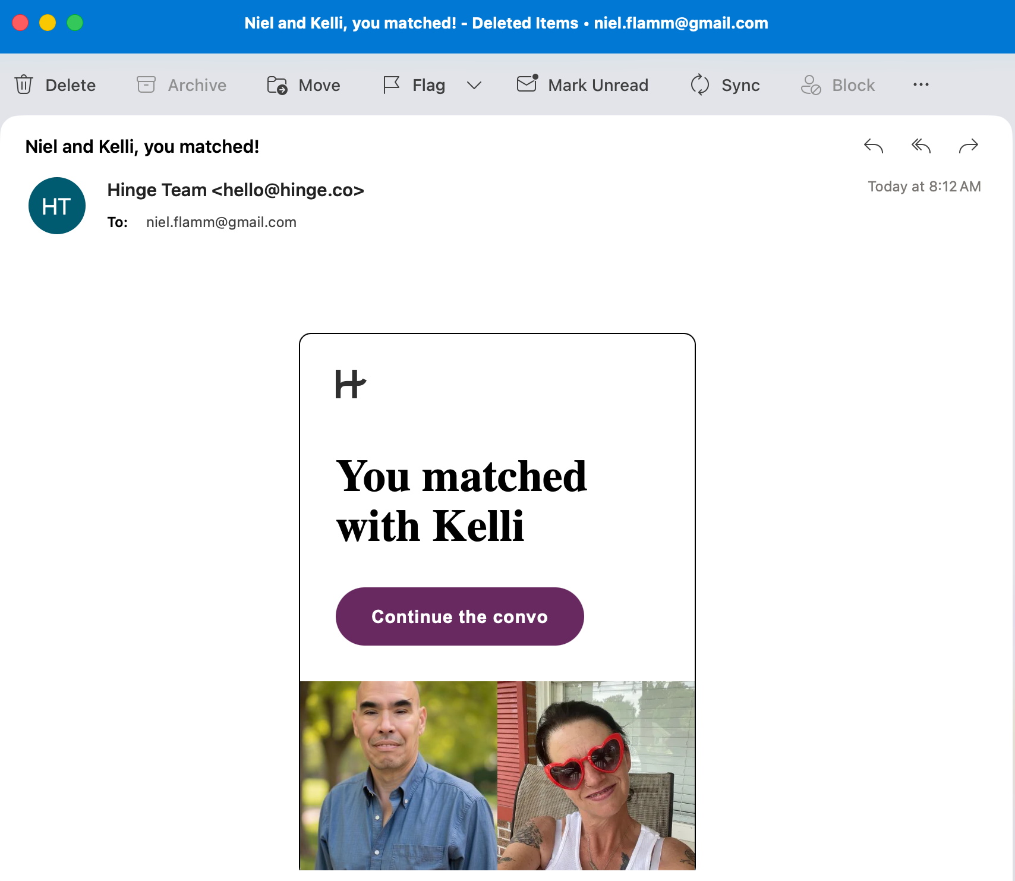The width and height of the screenshot is (1015, 881).
Task: Reply using the single arrow icon
Action: [874, 146]
